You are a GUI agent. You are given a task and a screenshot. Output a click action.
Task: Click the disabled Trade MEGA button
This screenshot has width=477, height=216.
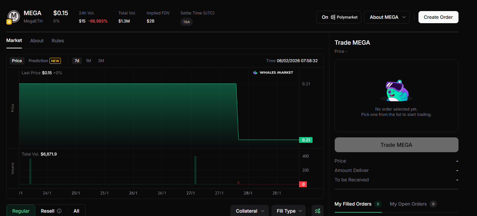pos(396,145)
